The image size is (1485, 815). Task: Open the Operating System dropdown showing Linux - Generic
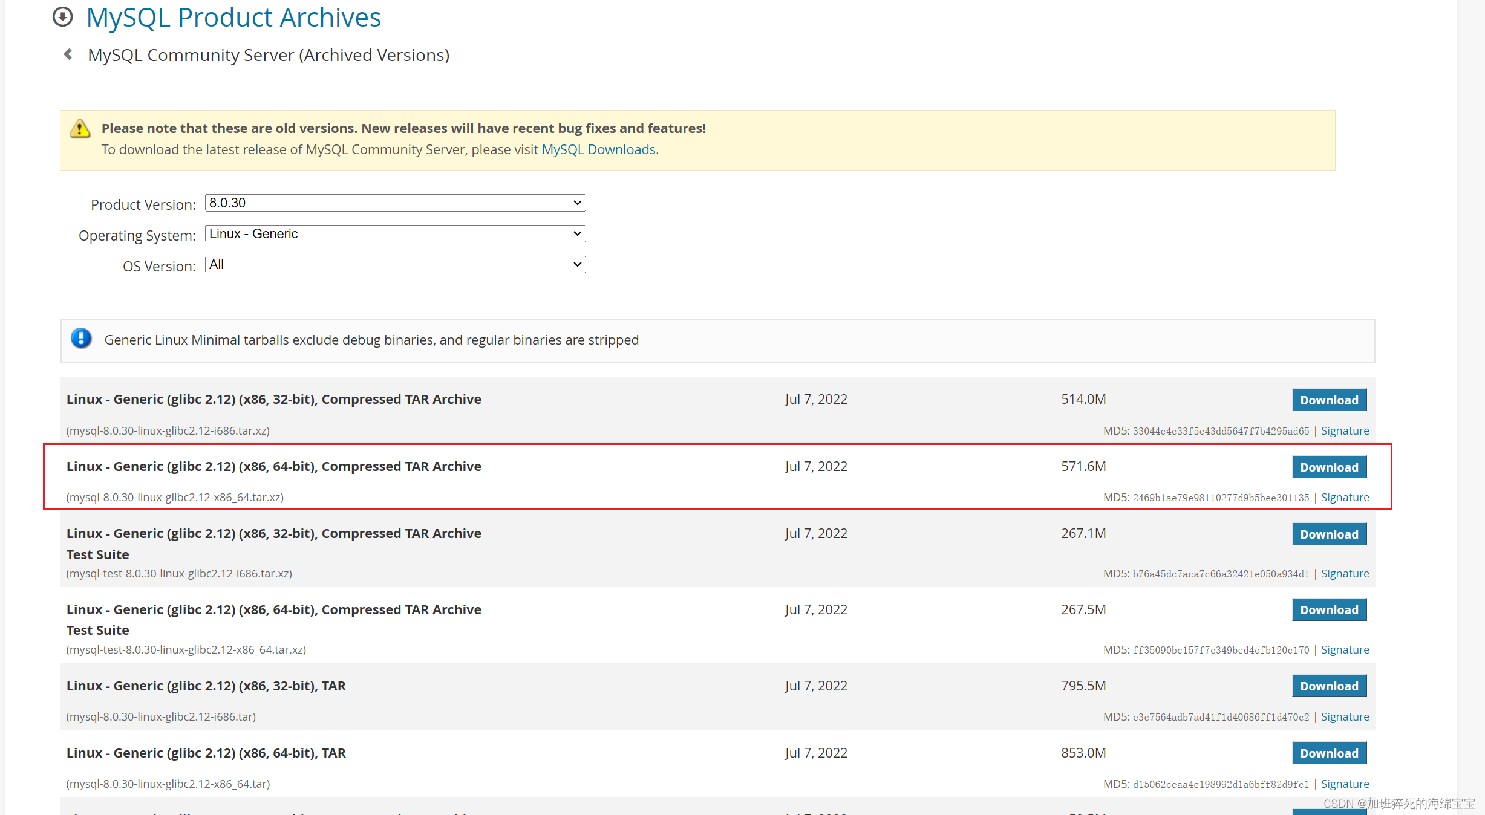396,234
